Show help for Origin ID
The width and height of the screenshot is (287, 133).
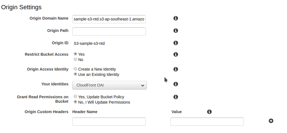176,43
